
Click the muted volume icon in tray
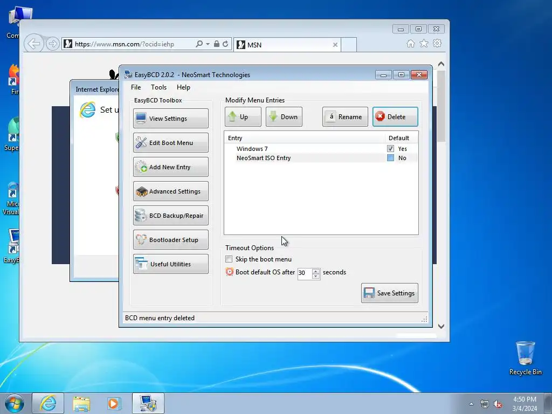click(x=498, y=404)
